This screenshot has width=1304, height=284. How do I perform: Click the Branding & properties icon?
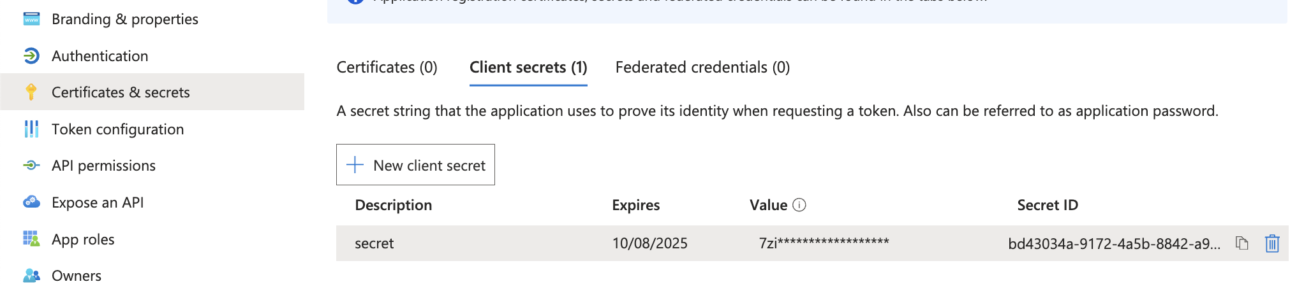31,19
